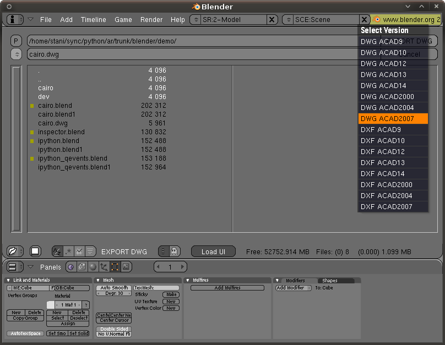This screenshot has width=445, height=345.
Task: Switch to the Shading buttons icon
Action: point(94,267)
